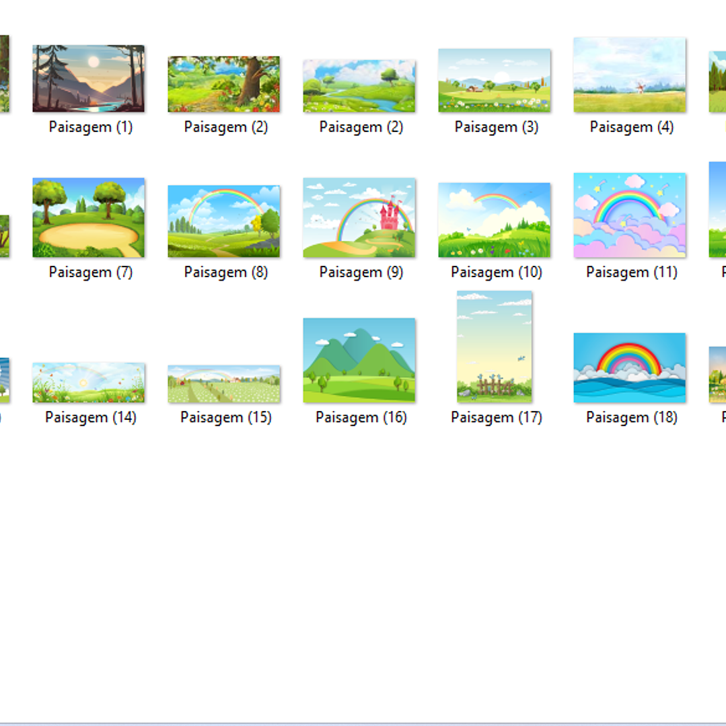Select Paisagem (2) thumbnail with large tree trunk
This screenshot has height=726, width=726.
223,84
